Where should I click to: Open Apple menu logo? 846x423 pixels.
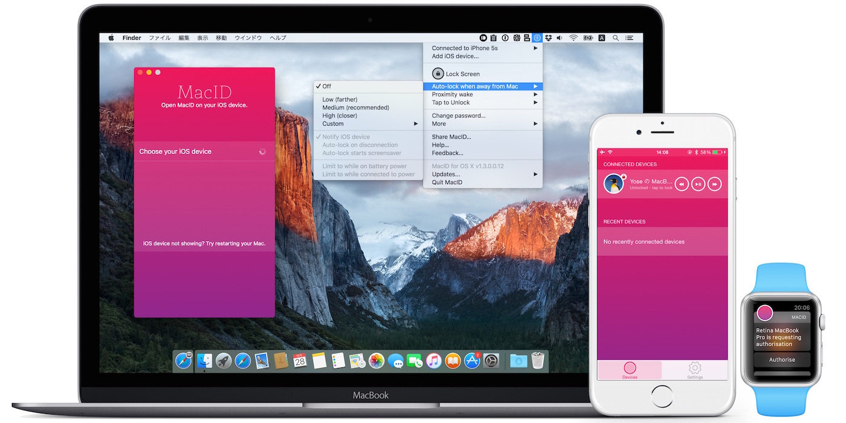111,37
